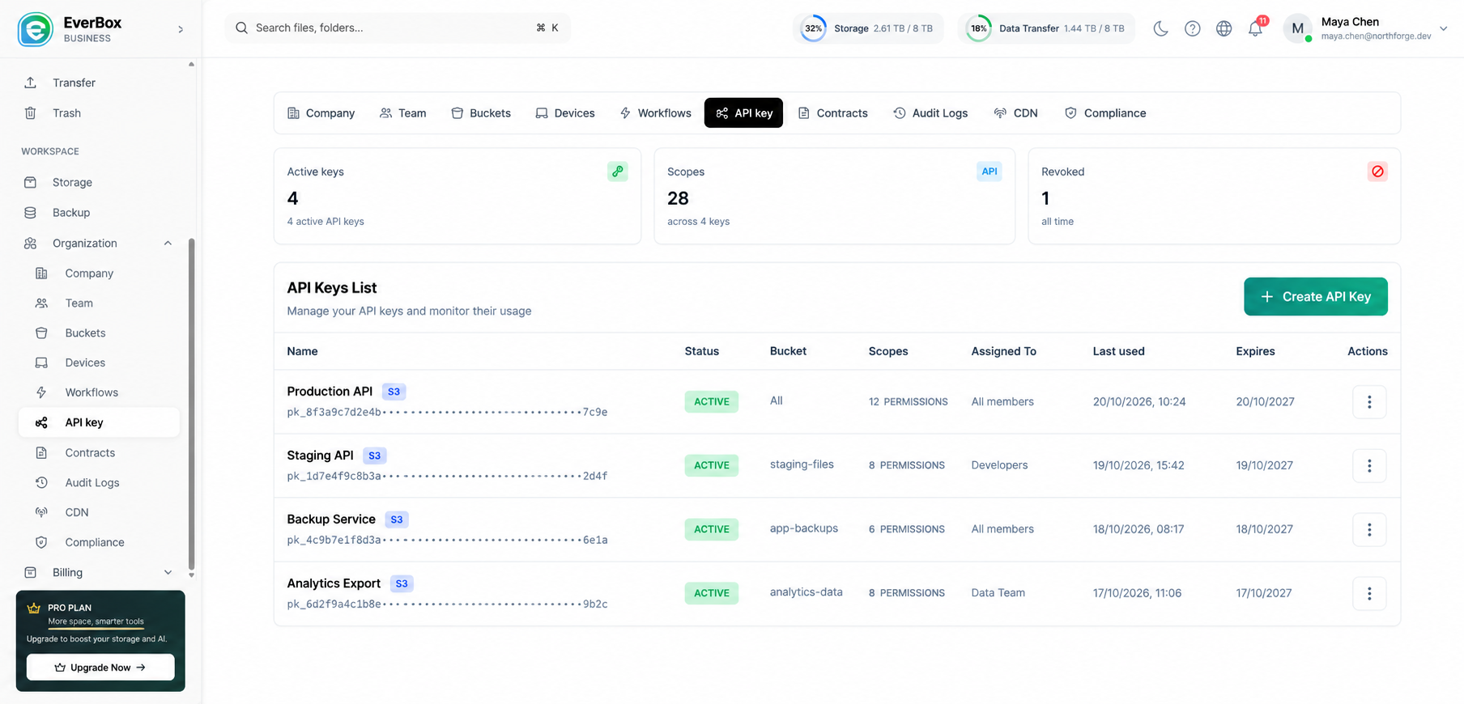Viewport: 1464px width, 704px height.
Task: Open the help question mark icon
Action: pos(1192,28)
